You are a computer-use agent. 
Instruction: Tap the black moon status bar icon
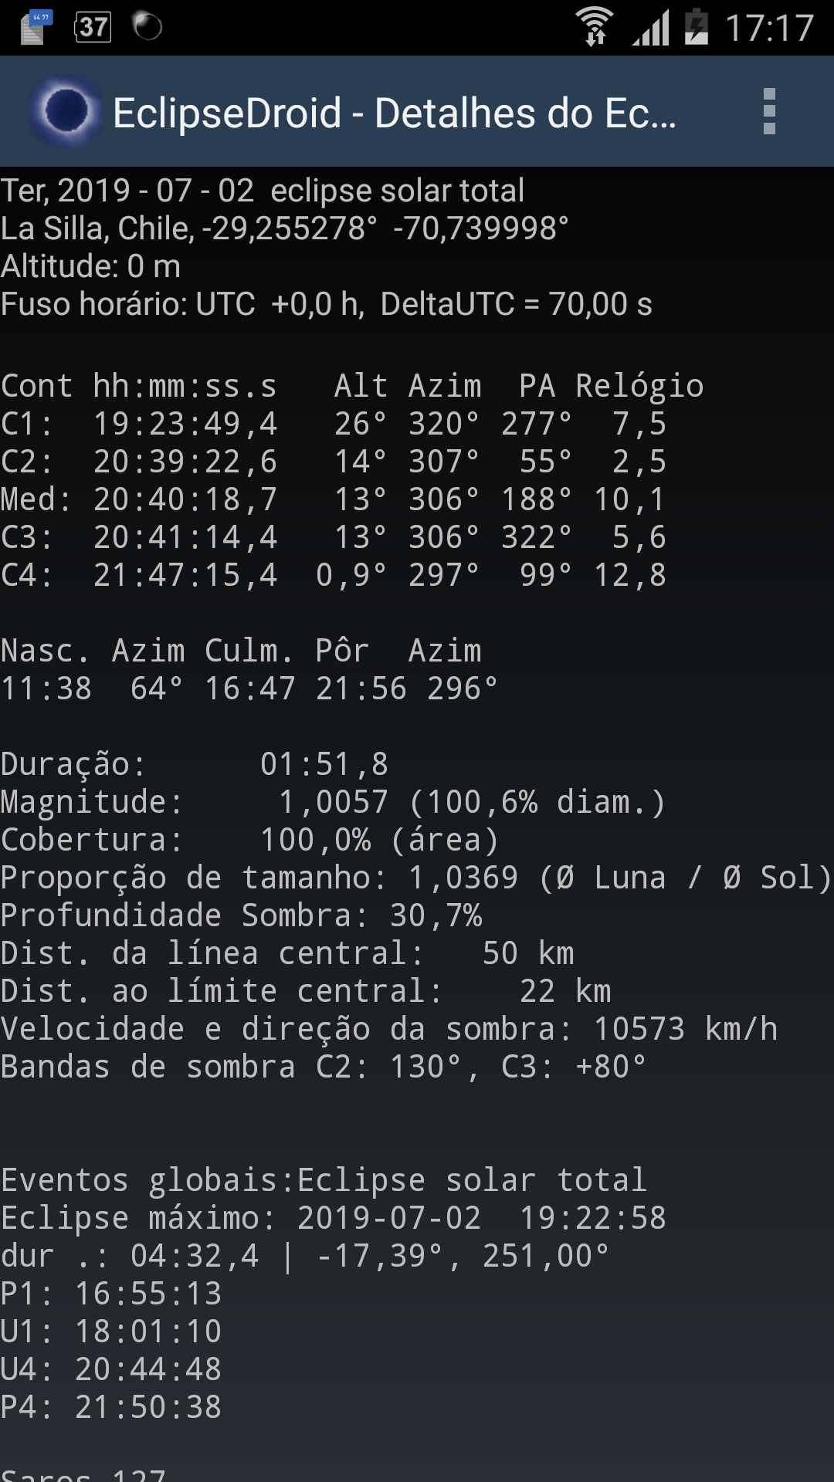click(147, 26)
